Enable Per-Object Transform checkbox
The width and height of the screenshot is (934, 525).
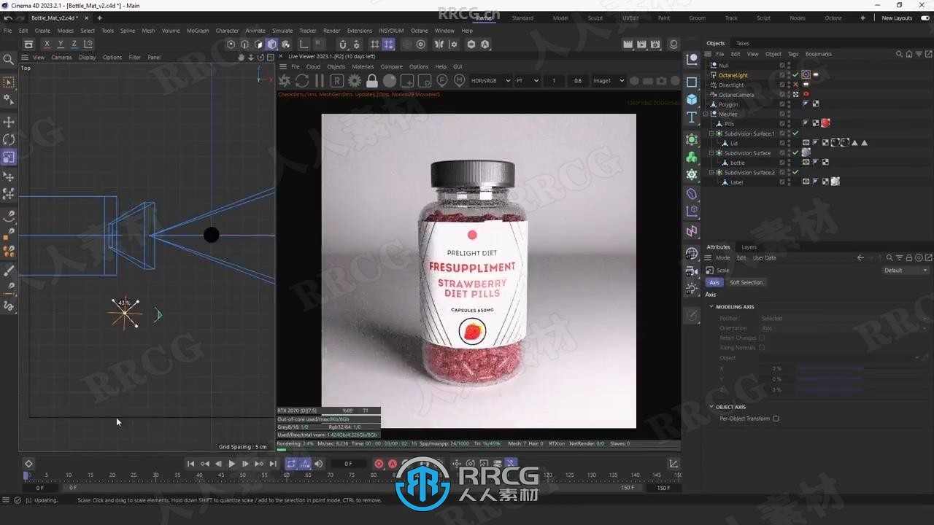click(x=776, y=419)
